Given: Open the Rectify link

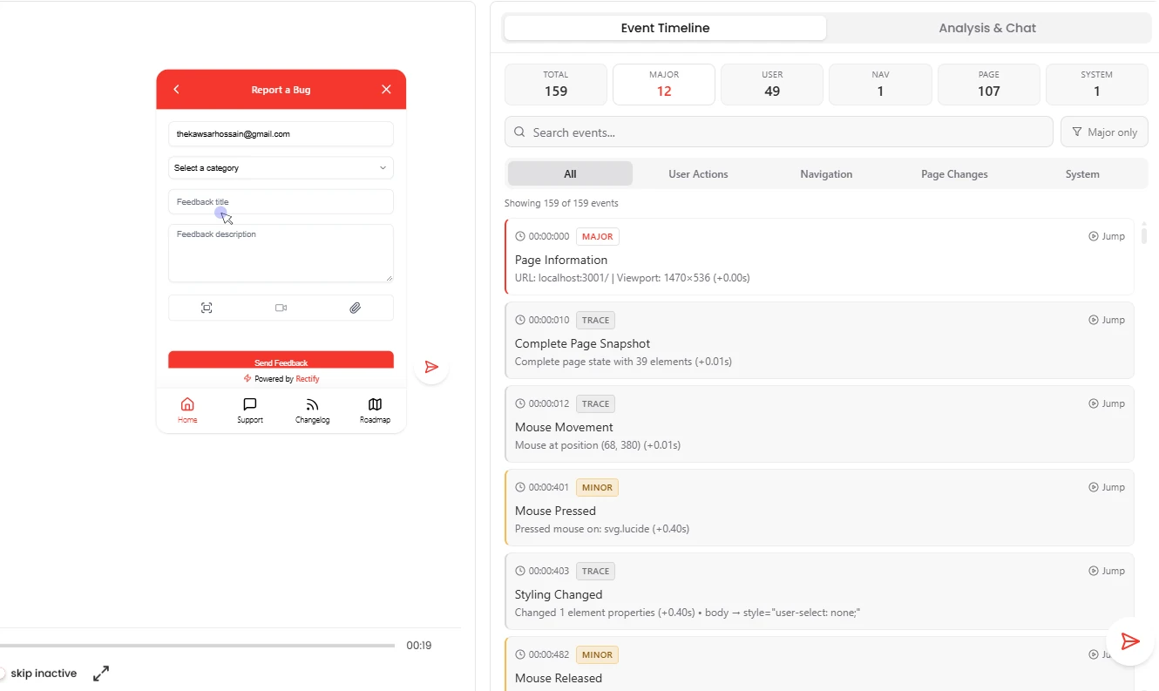Looking at the screenshot, I should coord(308,379).
